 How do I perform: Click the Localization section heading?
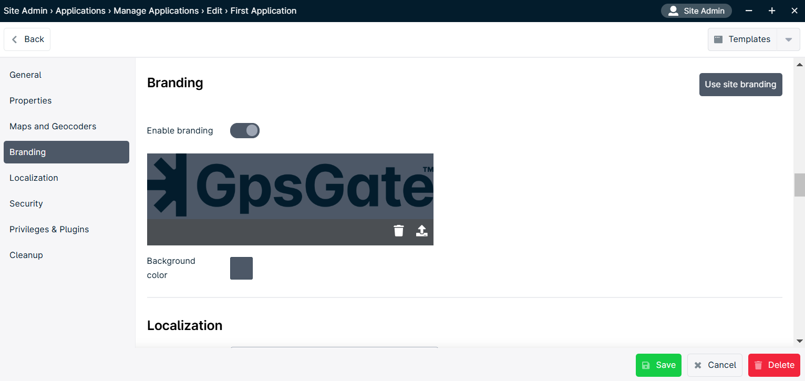pos(184,325)
